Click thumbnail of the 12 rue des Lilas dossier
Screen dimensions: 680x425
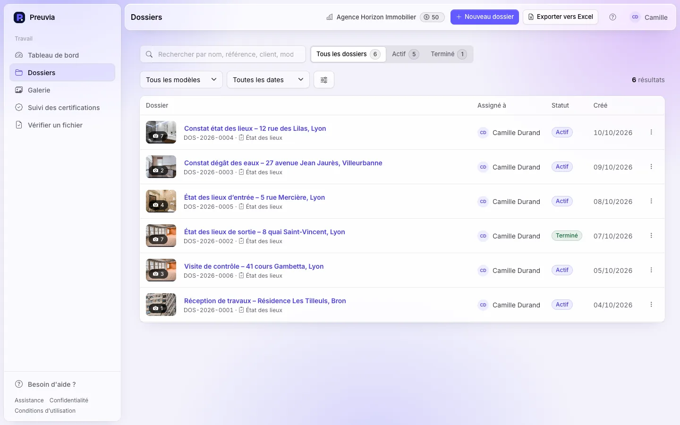[x=161, y=132]
